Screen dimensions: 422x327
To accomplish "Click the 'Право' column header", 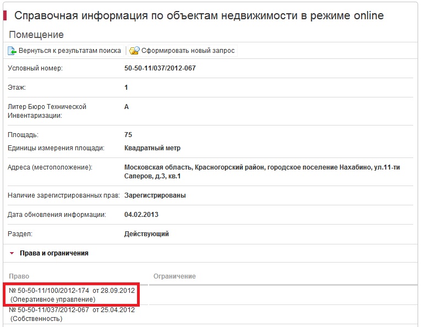I will coord(19,276).
